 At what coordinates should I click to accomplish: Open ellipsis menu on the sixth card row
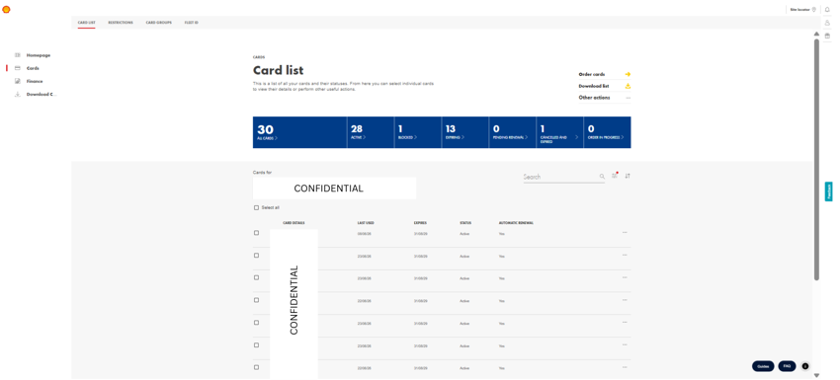(x=625, y=344)
